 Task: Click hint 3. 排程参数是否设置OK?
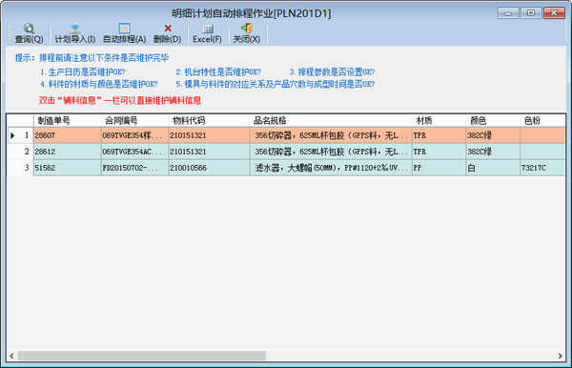point(332,72)
